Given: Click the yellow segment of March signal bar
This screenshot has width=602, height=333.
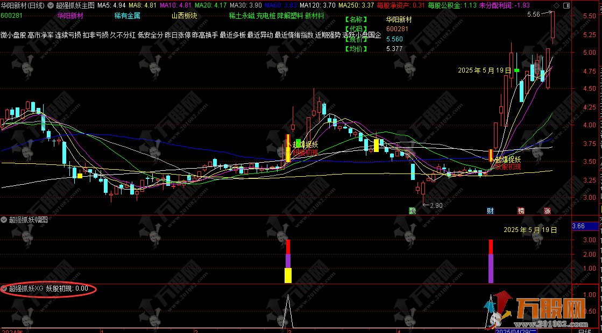Looking at the screenshot, I should click(x=288, y=276).
